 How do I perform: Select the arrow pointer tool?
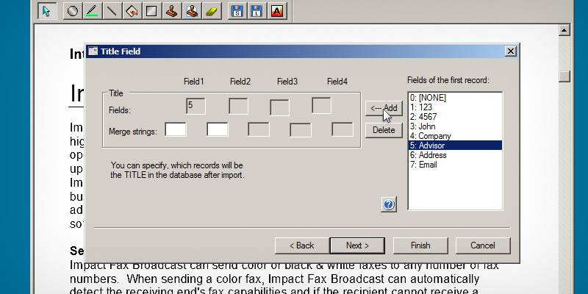46,11
